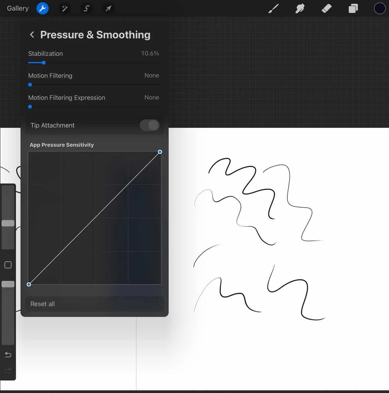Open the Selections tool
Viewport: 389px width, 393px height.
tap(86, 8)
